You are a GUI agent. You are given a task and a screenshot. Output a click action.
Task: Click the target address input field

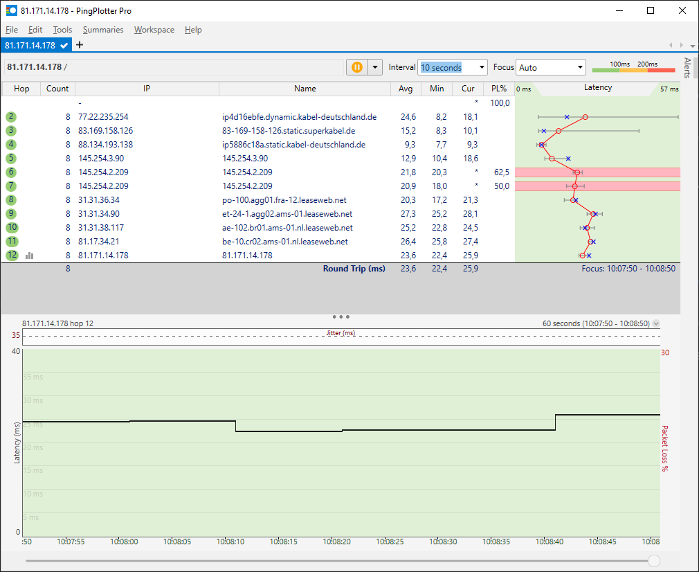point(174,67)
